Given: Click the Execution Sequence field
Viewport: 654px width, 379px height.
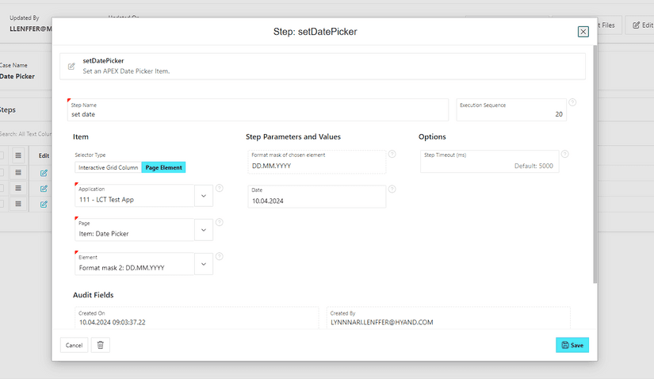Looking at the screenshot, I should [x=511, y=110].
